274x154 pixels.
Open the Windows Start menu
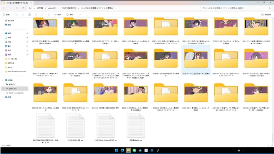pos(116,150)
